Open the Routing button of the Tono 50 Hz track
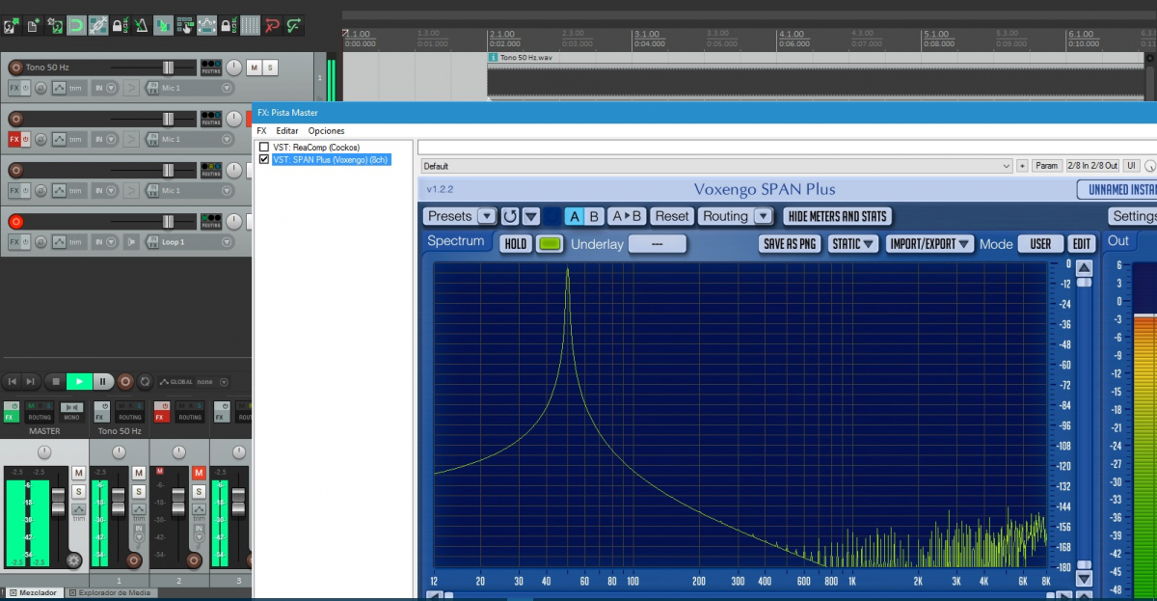 [210, 68]
